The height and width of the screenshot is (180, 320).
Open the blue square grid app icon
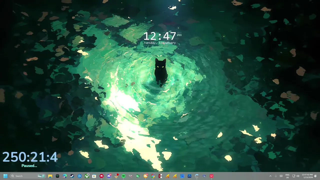point(182,176)
